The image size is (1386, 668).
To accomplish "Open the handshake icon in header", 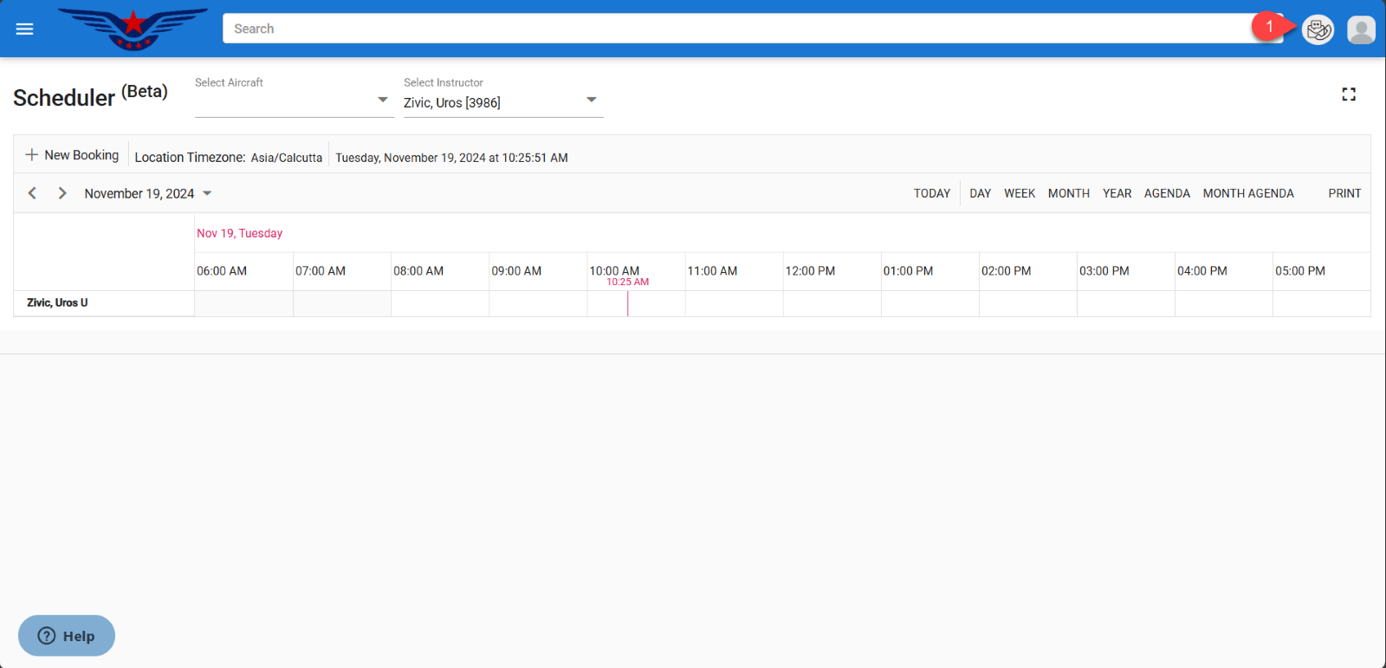I will [x=1318, y=30].
